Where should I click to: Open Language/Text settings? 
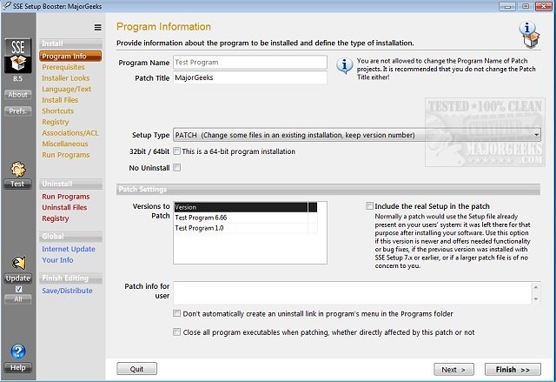66,89
